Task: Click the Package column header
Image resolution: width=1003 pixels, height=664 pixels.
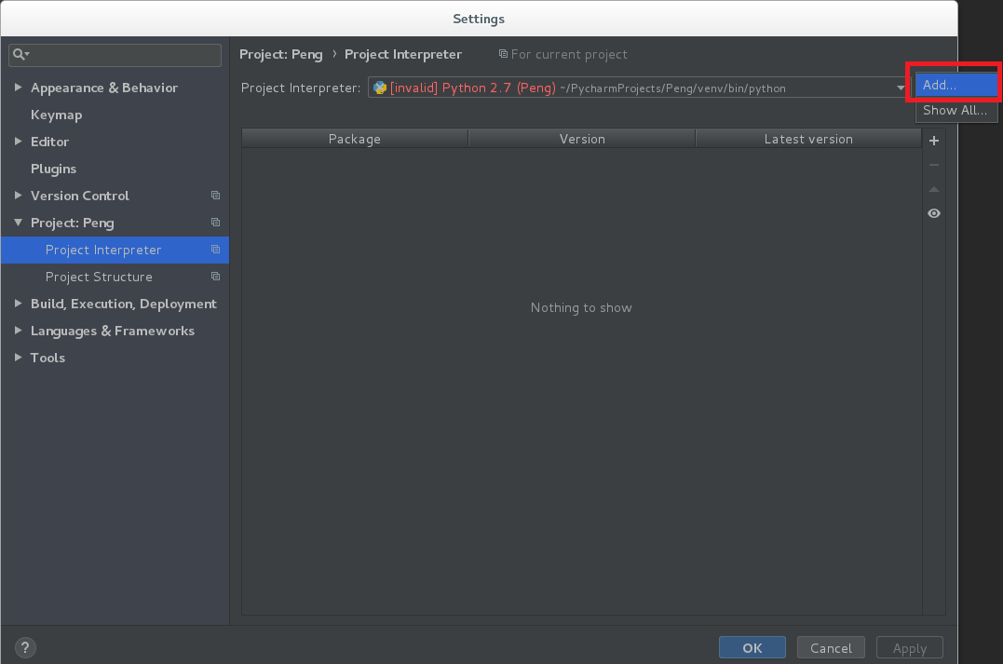Action: pos(355,139)
